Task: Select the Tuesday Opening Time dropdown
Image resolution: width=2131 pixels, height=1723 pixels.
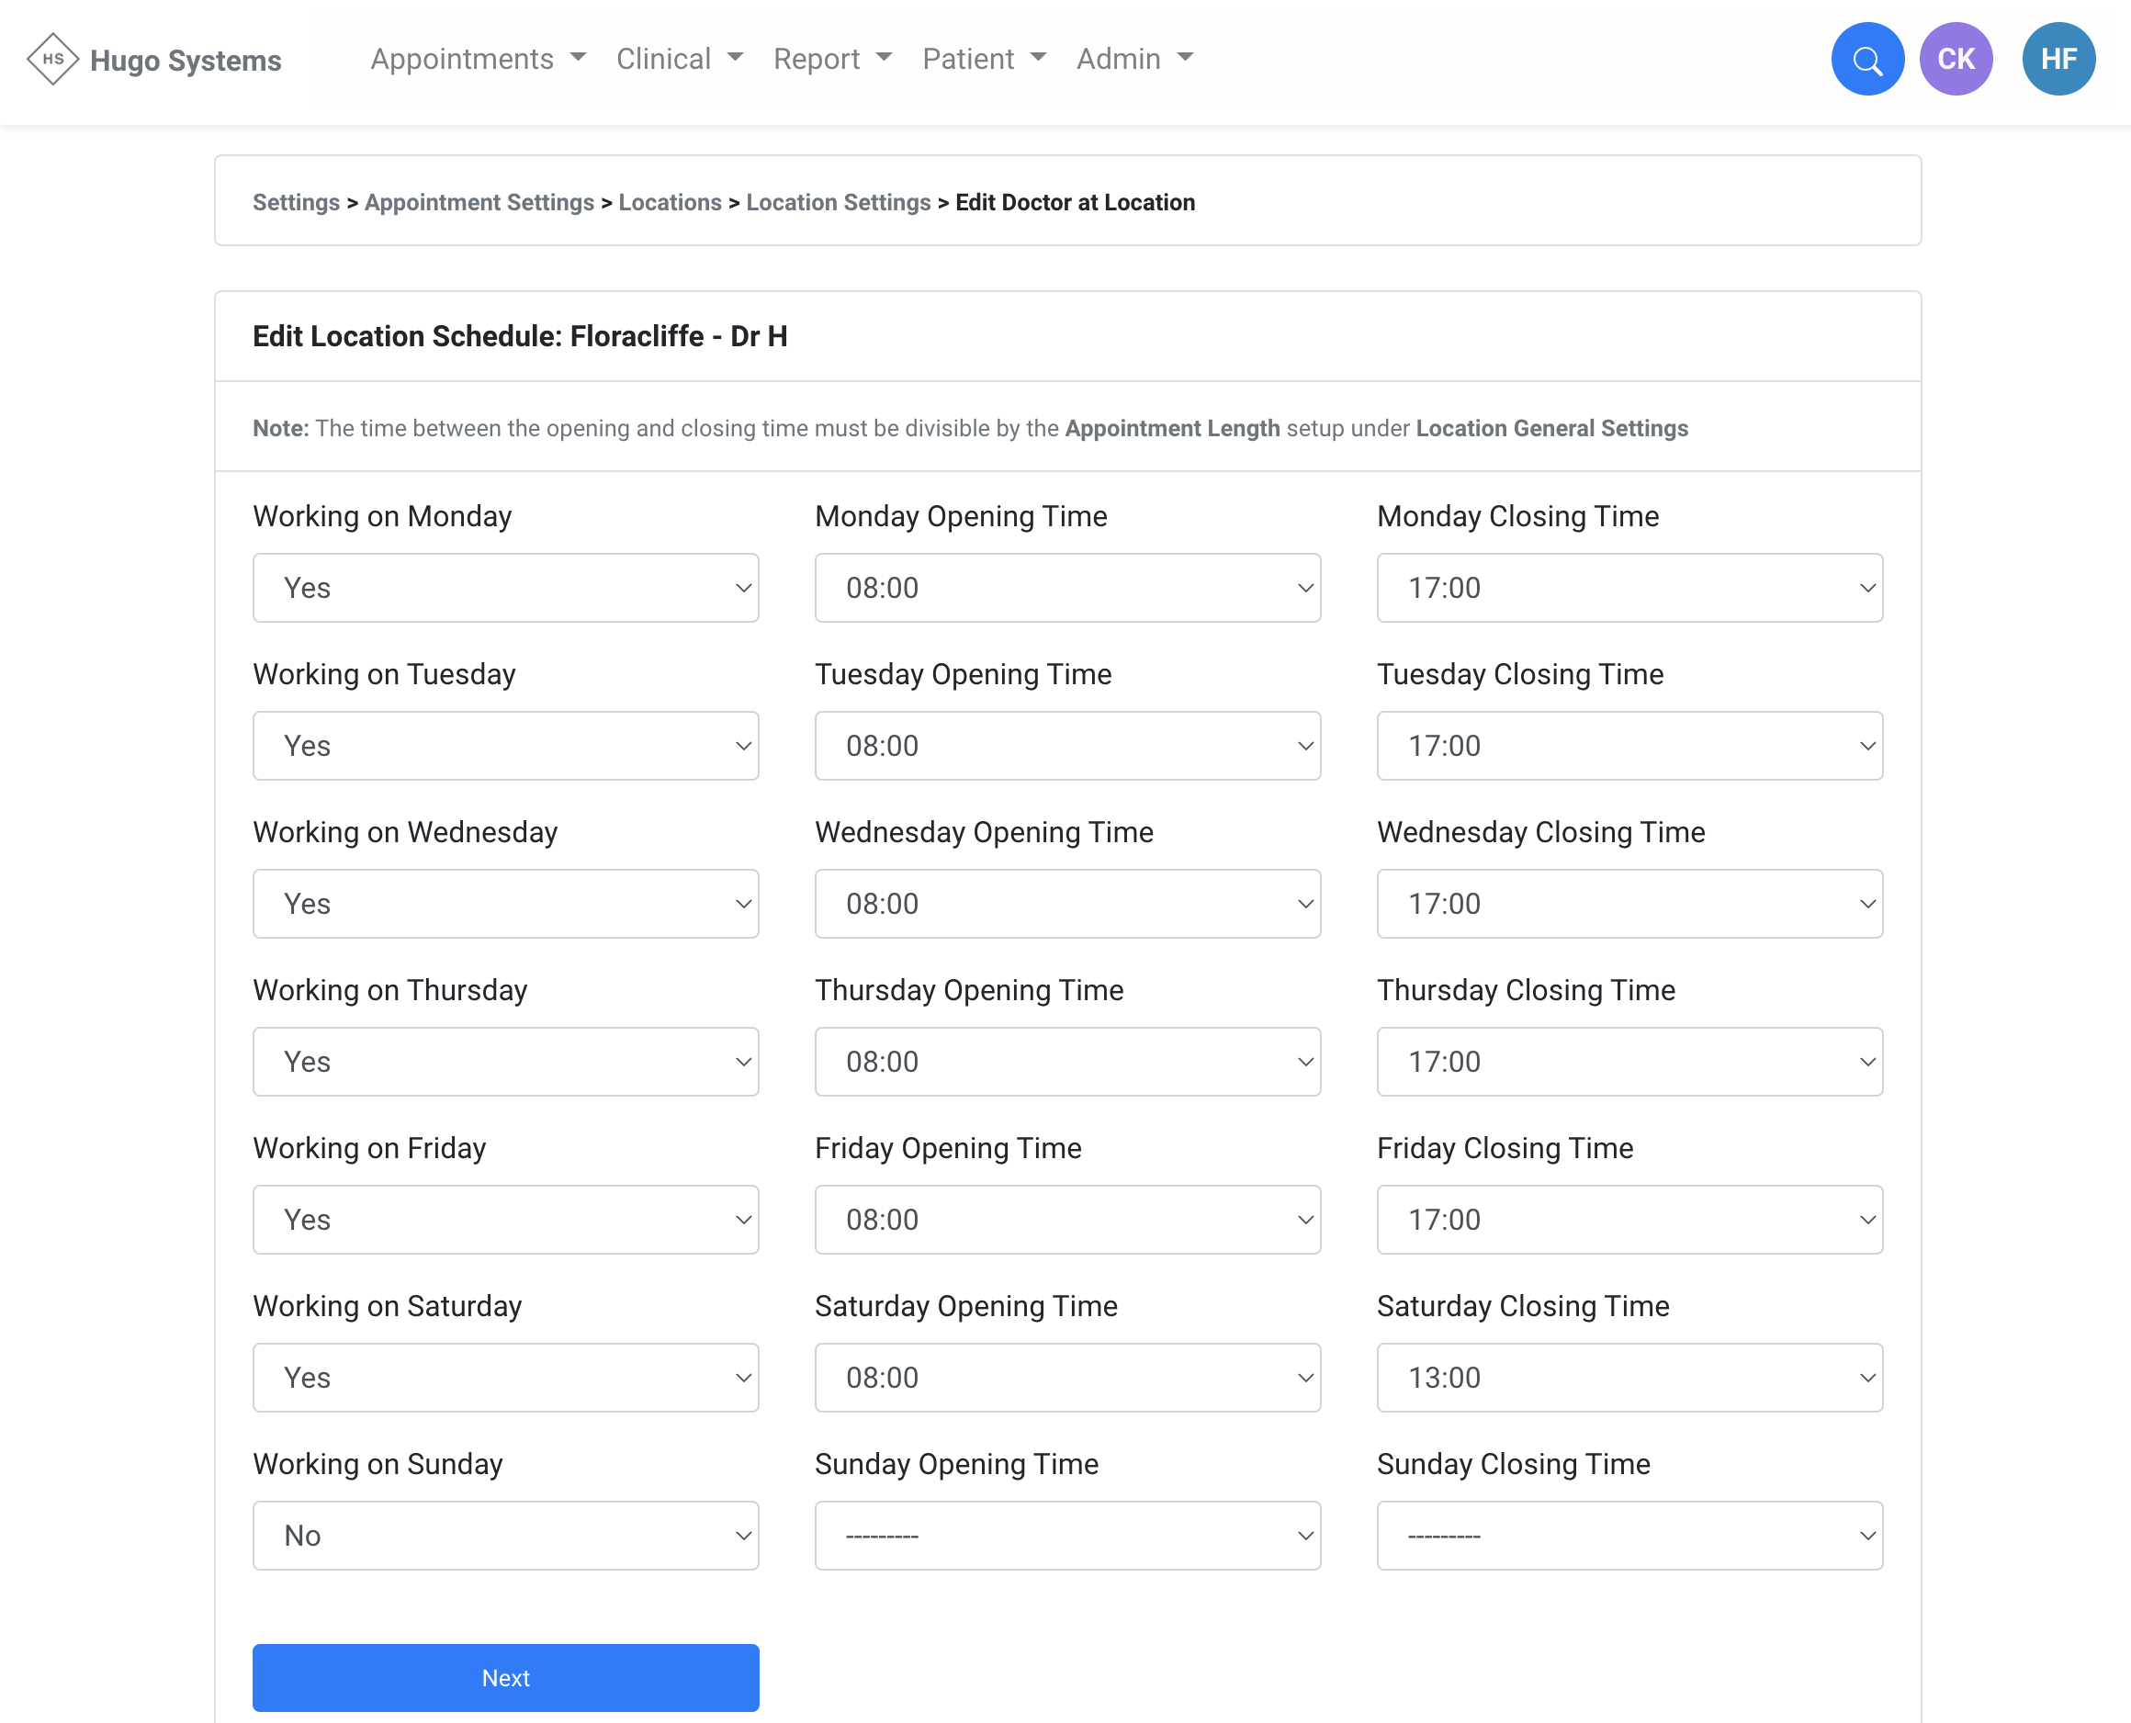Action: click(x=1067, y=746)
